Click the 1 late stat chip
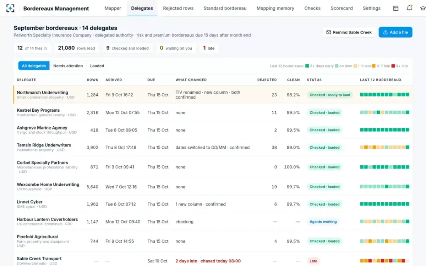This screenshot has width=426, height=266. click(x=209, y=48)
